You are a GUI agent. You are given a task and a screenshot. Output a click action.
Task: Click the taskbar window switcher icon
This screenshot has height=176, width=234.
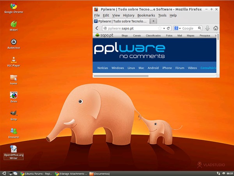[x=15, y=173]
